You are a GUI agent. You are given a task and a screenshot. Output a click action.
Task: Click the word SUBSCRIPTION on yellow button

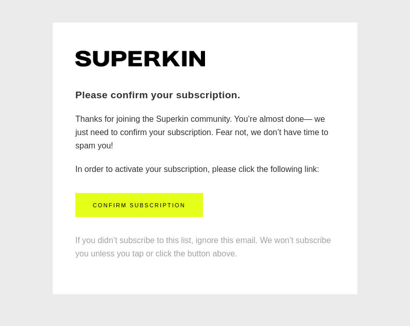click(x=157, y=205)
